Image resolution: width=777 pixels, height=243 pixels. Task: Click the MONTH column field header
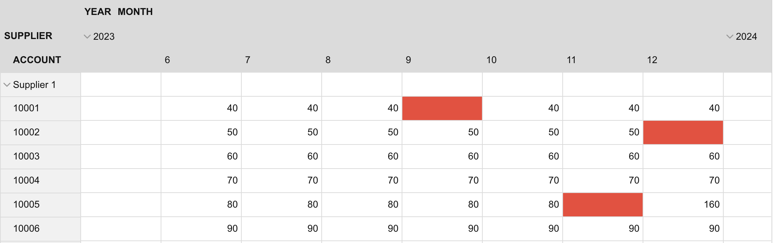[x=135, y=12]
